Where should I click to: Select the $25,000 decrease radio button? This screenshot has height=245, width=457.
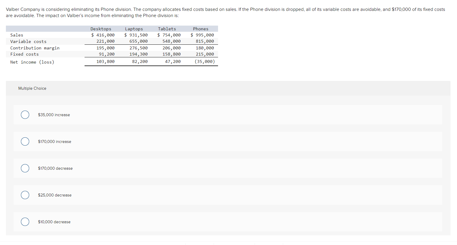(x=25, y=195)
